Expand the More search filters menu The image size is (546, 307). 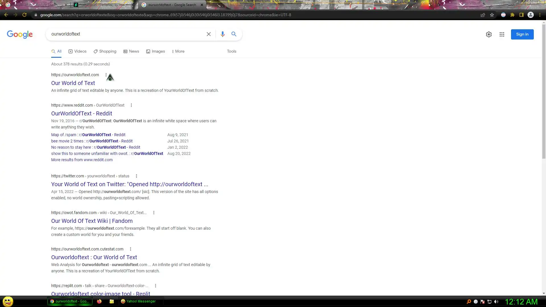(178, 51)
